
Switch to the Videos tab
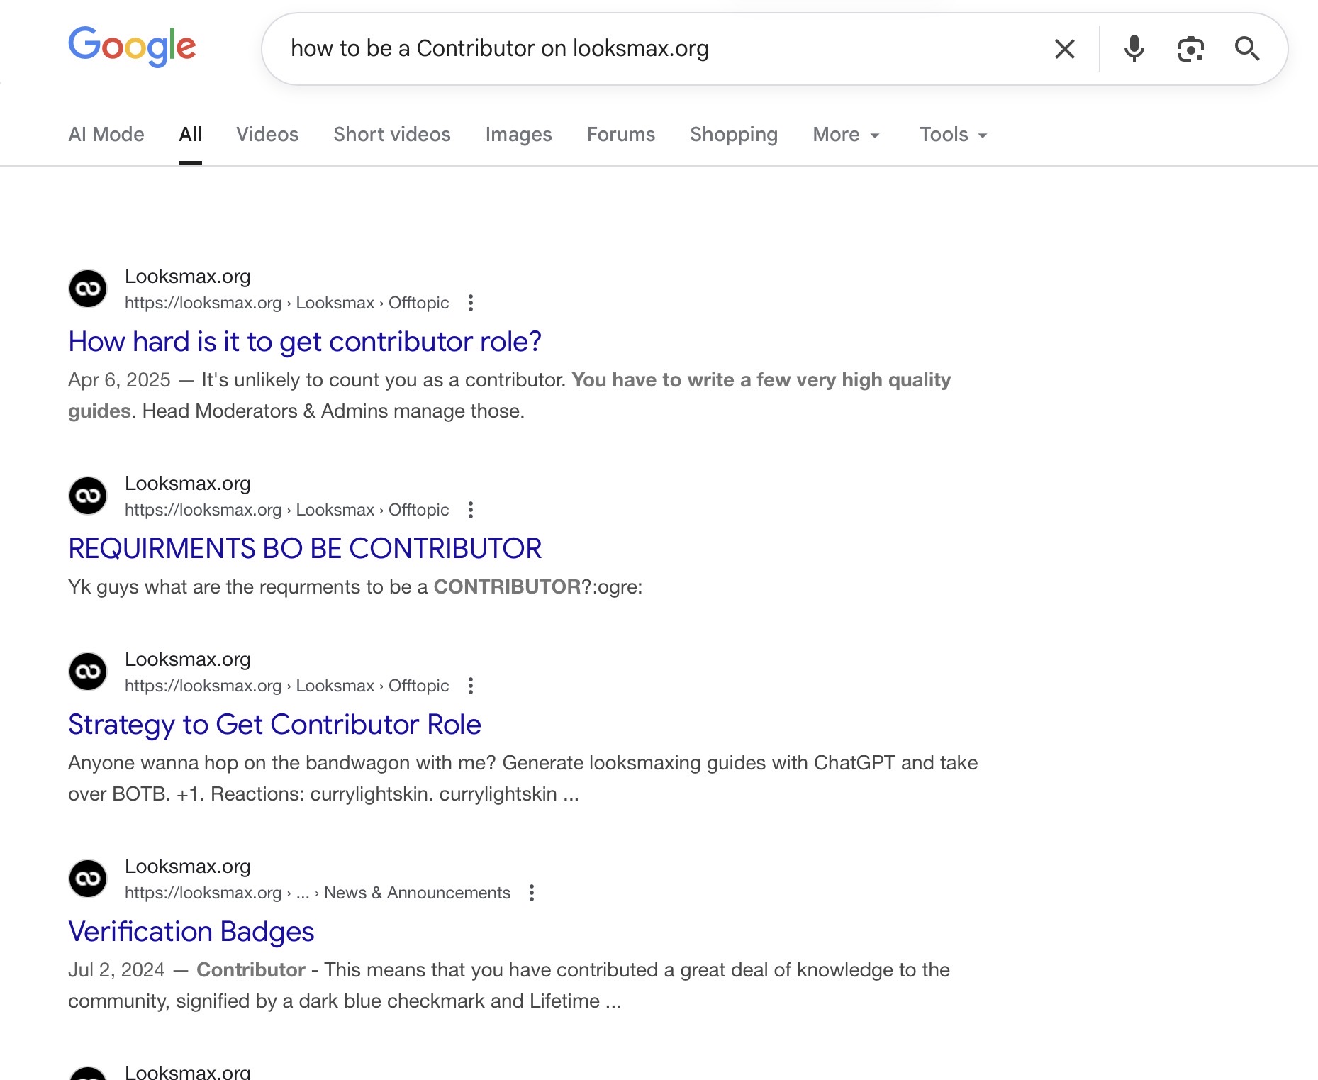(267, 135)
